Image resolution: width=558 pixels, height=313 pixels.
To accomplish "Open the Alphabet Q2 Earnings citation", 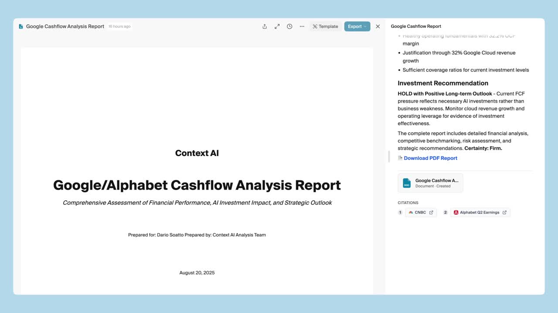I will [x=480, y=213].
